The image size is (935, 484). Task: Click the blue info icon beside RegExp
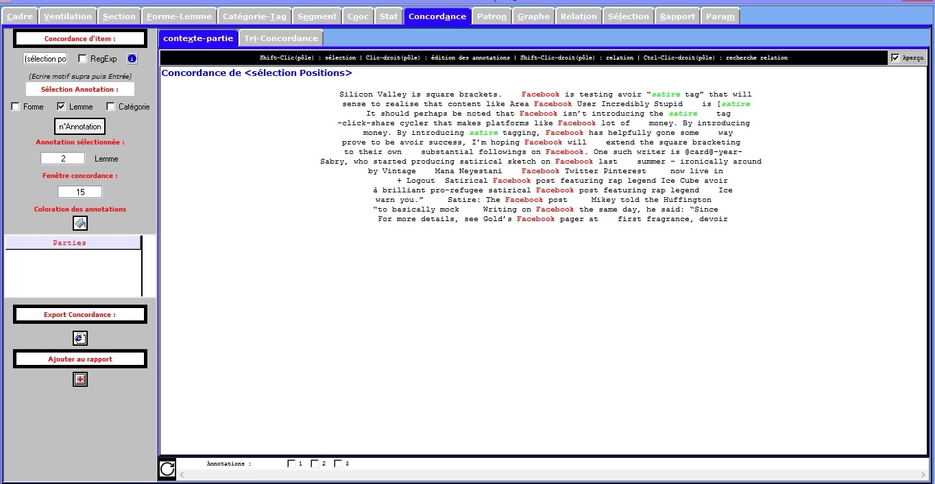[132, 59]
